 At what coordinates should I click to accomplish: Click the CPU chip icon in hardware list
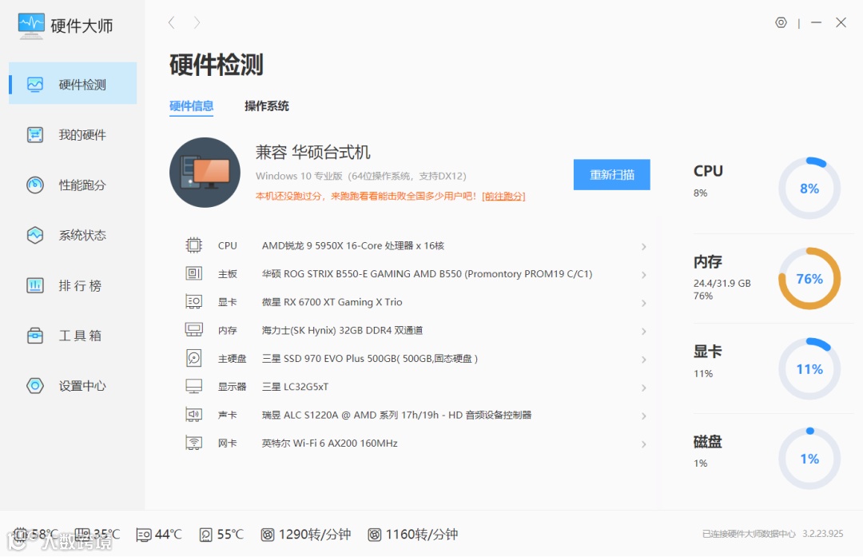coord(193,245)
